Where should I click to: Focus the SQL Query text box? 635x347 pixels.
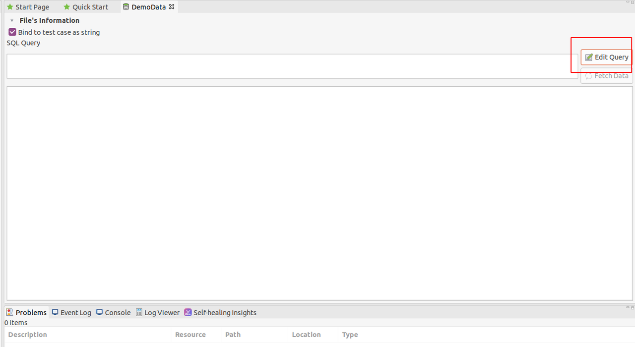click(x=292, y=66)
